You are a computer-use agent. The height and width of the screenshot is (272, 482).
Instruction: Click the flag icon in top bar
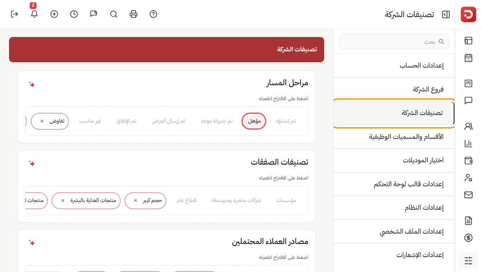coord(94,14)
